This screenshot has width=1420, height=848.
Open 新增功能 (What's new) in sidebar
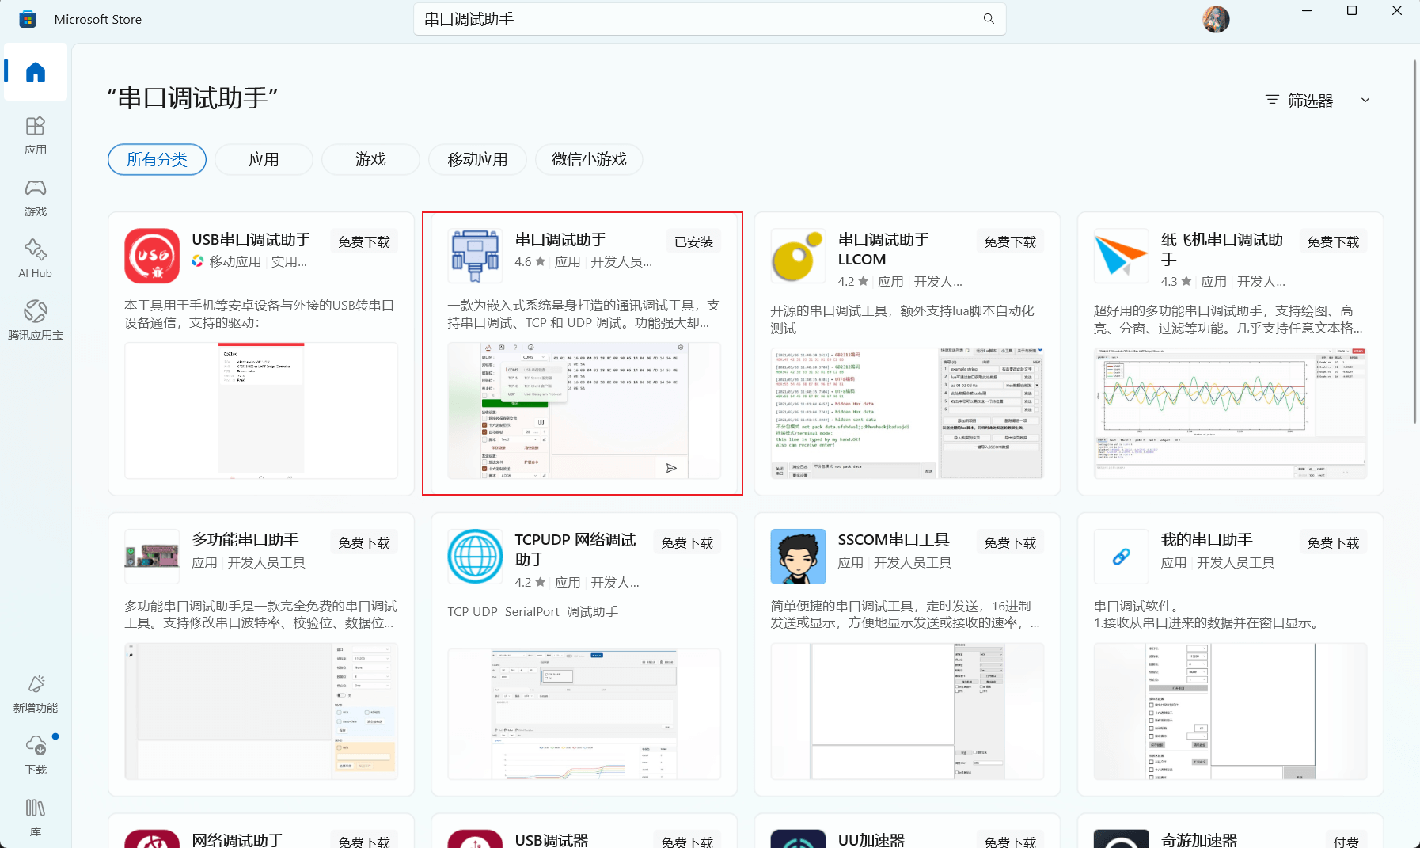(36, 694)
